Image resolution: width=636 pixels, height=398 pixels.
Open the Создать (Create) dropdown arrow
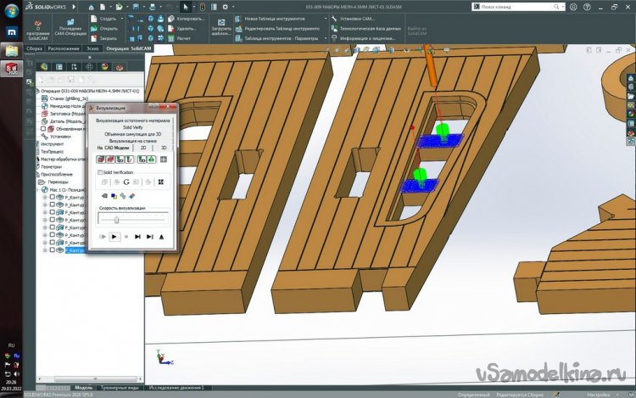[x=121, y=18]
